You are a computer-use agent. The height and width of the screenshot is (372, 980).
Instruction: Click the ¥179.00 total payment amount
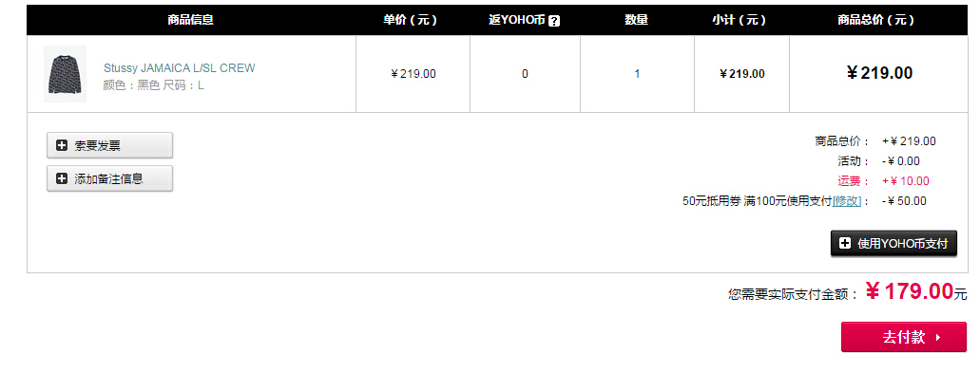pyautogui.click(x=910, y=290)
